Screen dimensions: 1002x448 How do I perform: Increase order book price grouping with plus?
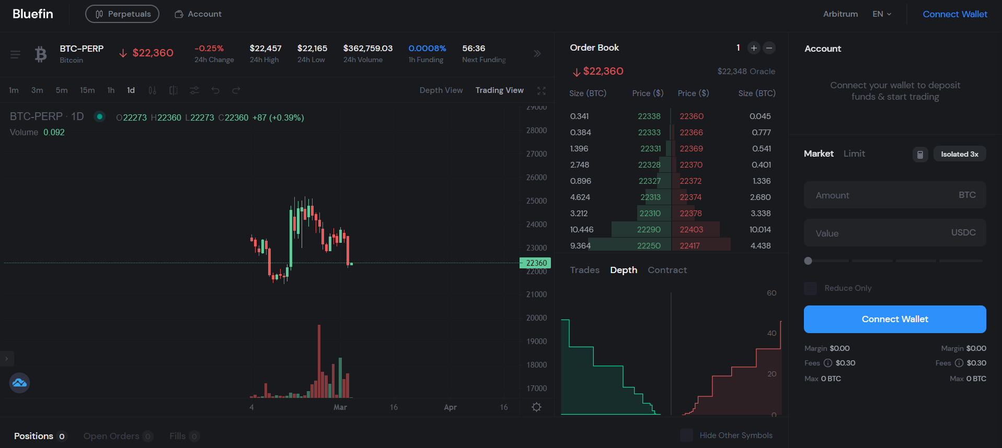[754, 48]
